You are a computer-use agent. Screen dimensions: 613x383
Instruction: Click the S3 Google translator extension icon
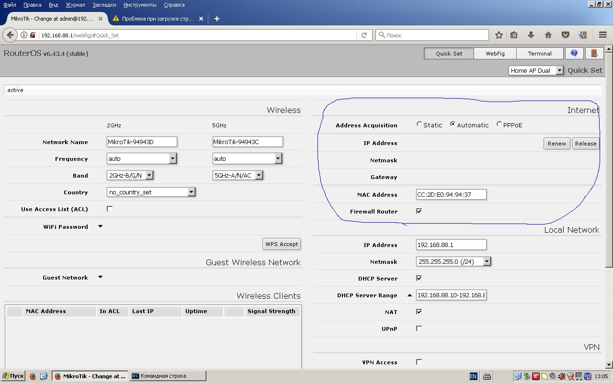pos(583,35)
